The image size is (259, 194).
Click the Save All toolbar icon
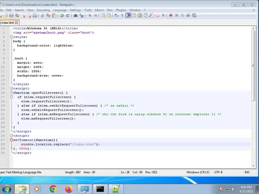[17, 15]
